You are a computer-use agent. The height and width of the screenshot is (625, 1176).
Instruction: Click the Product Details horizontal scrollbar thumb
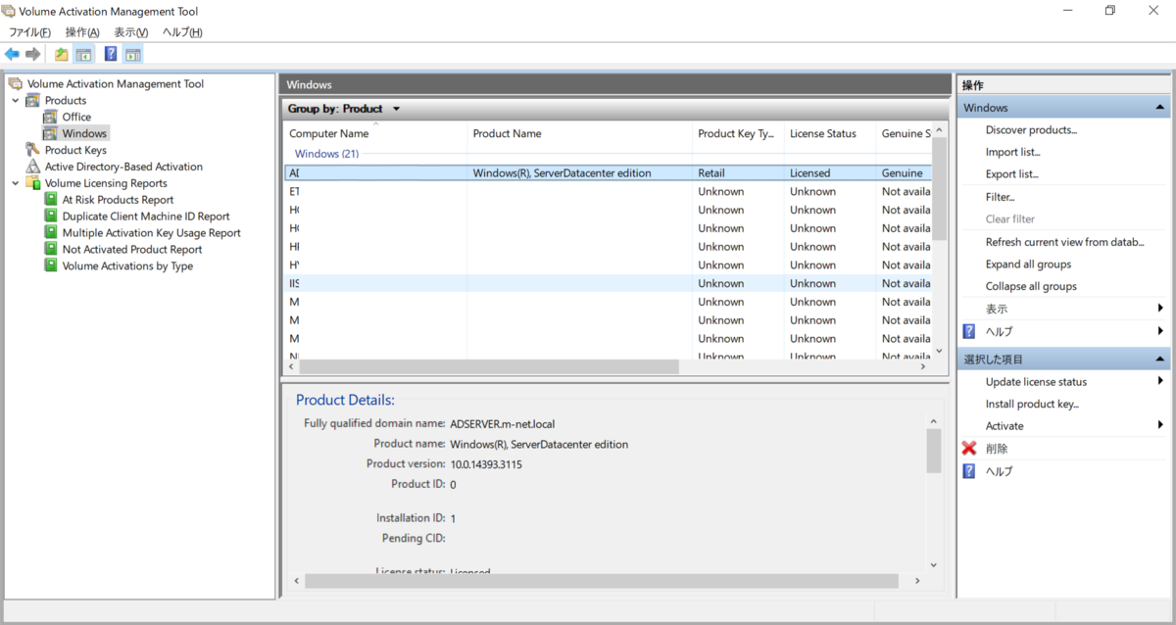pyautogui.click(x=601, y=581)
